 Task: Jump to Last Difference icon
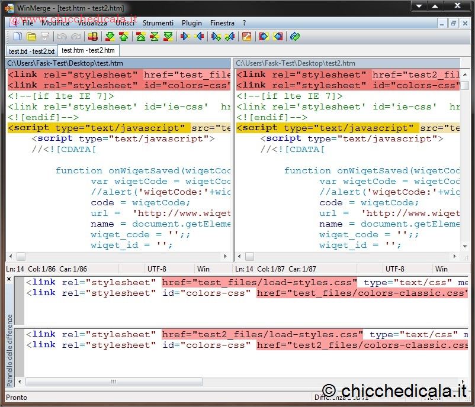[168, 37]
